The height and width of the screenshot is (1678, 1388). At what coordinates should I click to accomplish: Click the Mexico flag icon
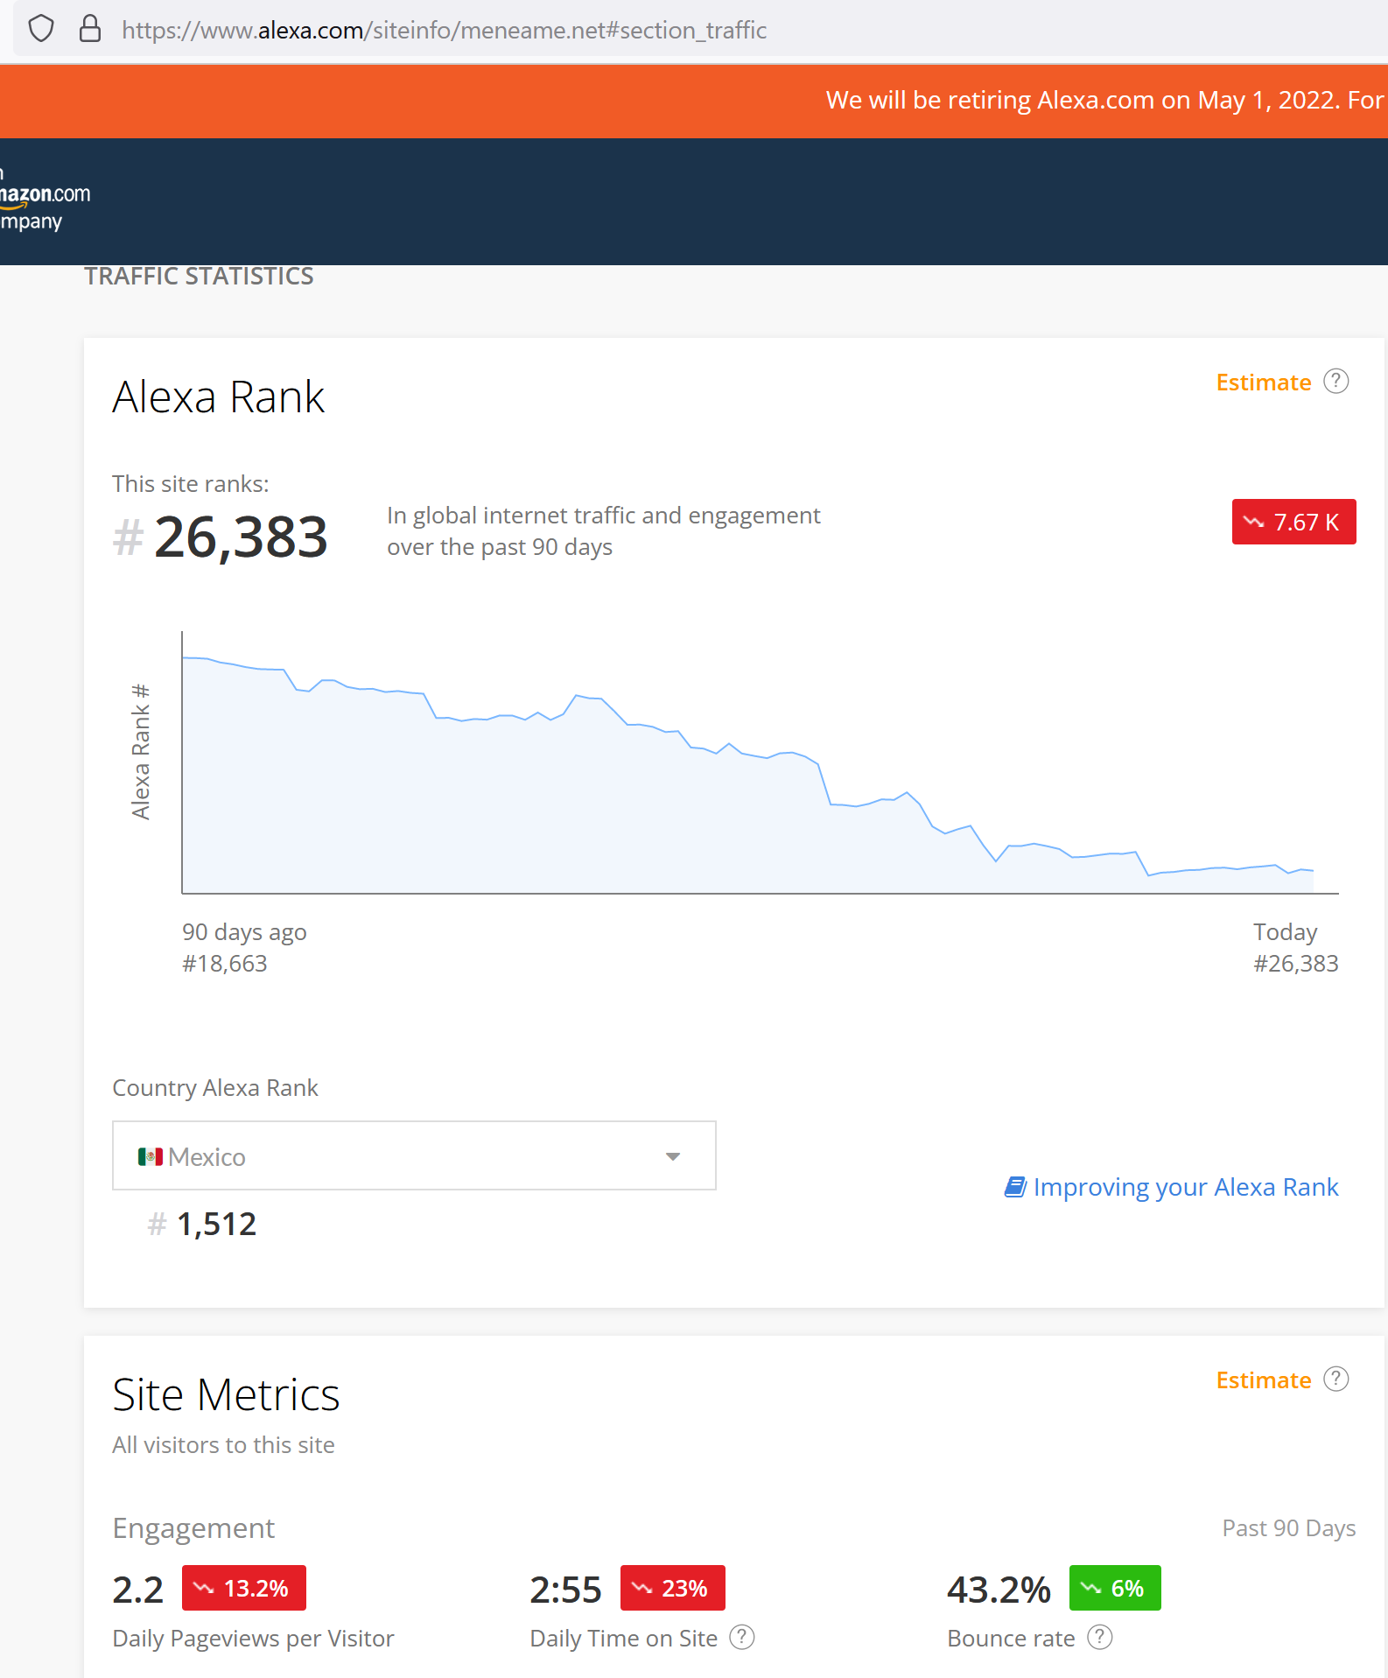[x=150, y=1156]
